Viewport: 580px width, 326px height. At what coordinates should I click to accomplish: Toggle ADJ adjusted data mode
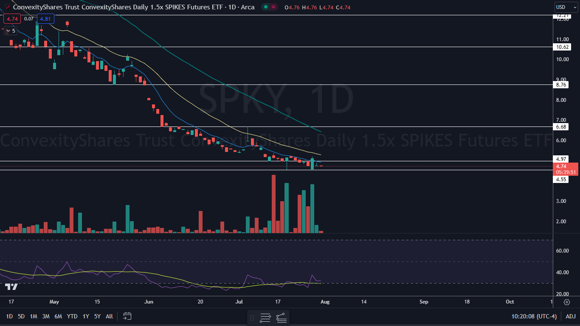pos(570,316)
